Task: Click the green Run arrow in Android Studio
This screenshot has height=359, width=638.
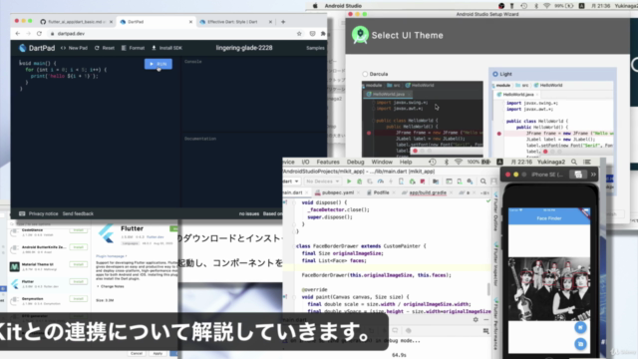Action: (x=349, y=181)
